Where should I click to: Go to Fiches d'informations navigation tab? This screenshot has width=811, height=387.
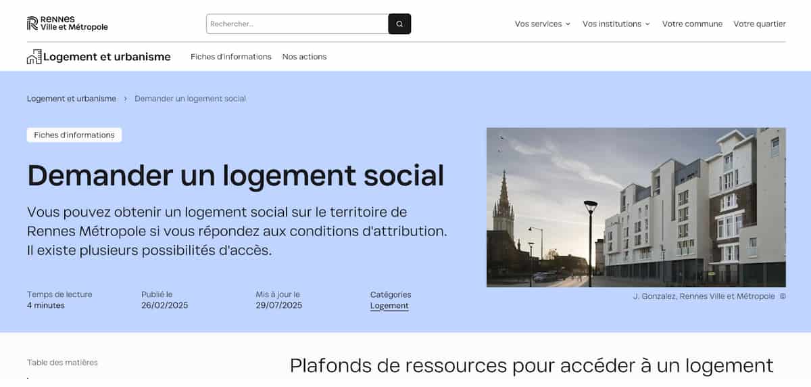[x=231, y=57]
